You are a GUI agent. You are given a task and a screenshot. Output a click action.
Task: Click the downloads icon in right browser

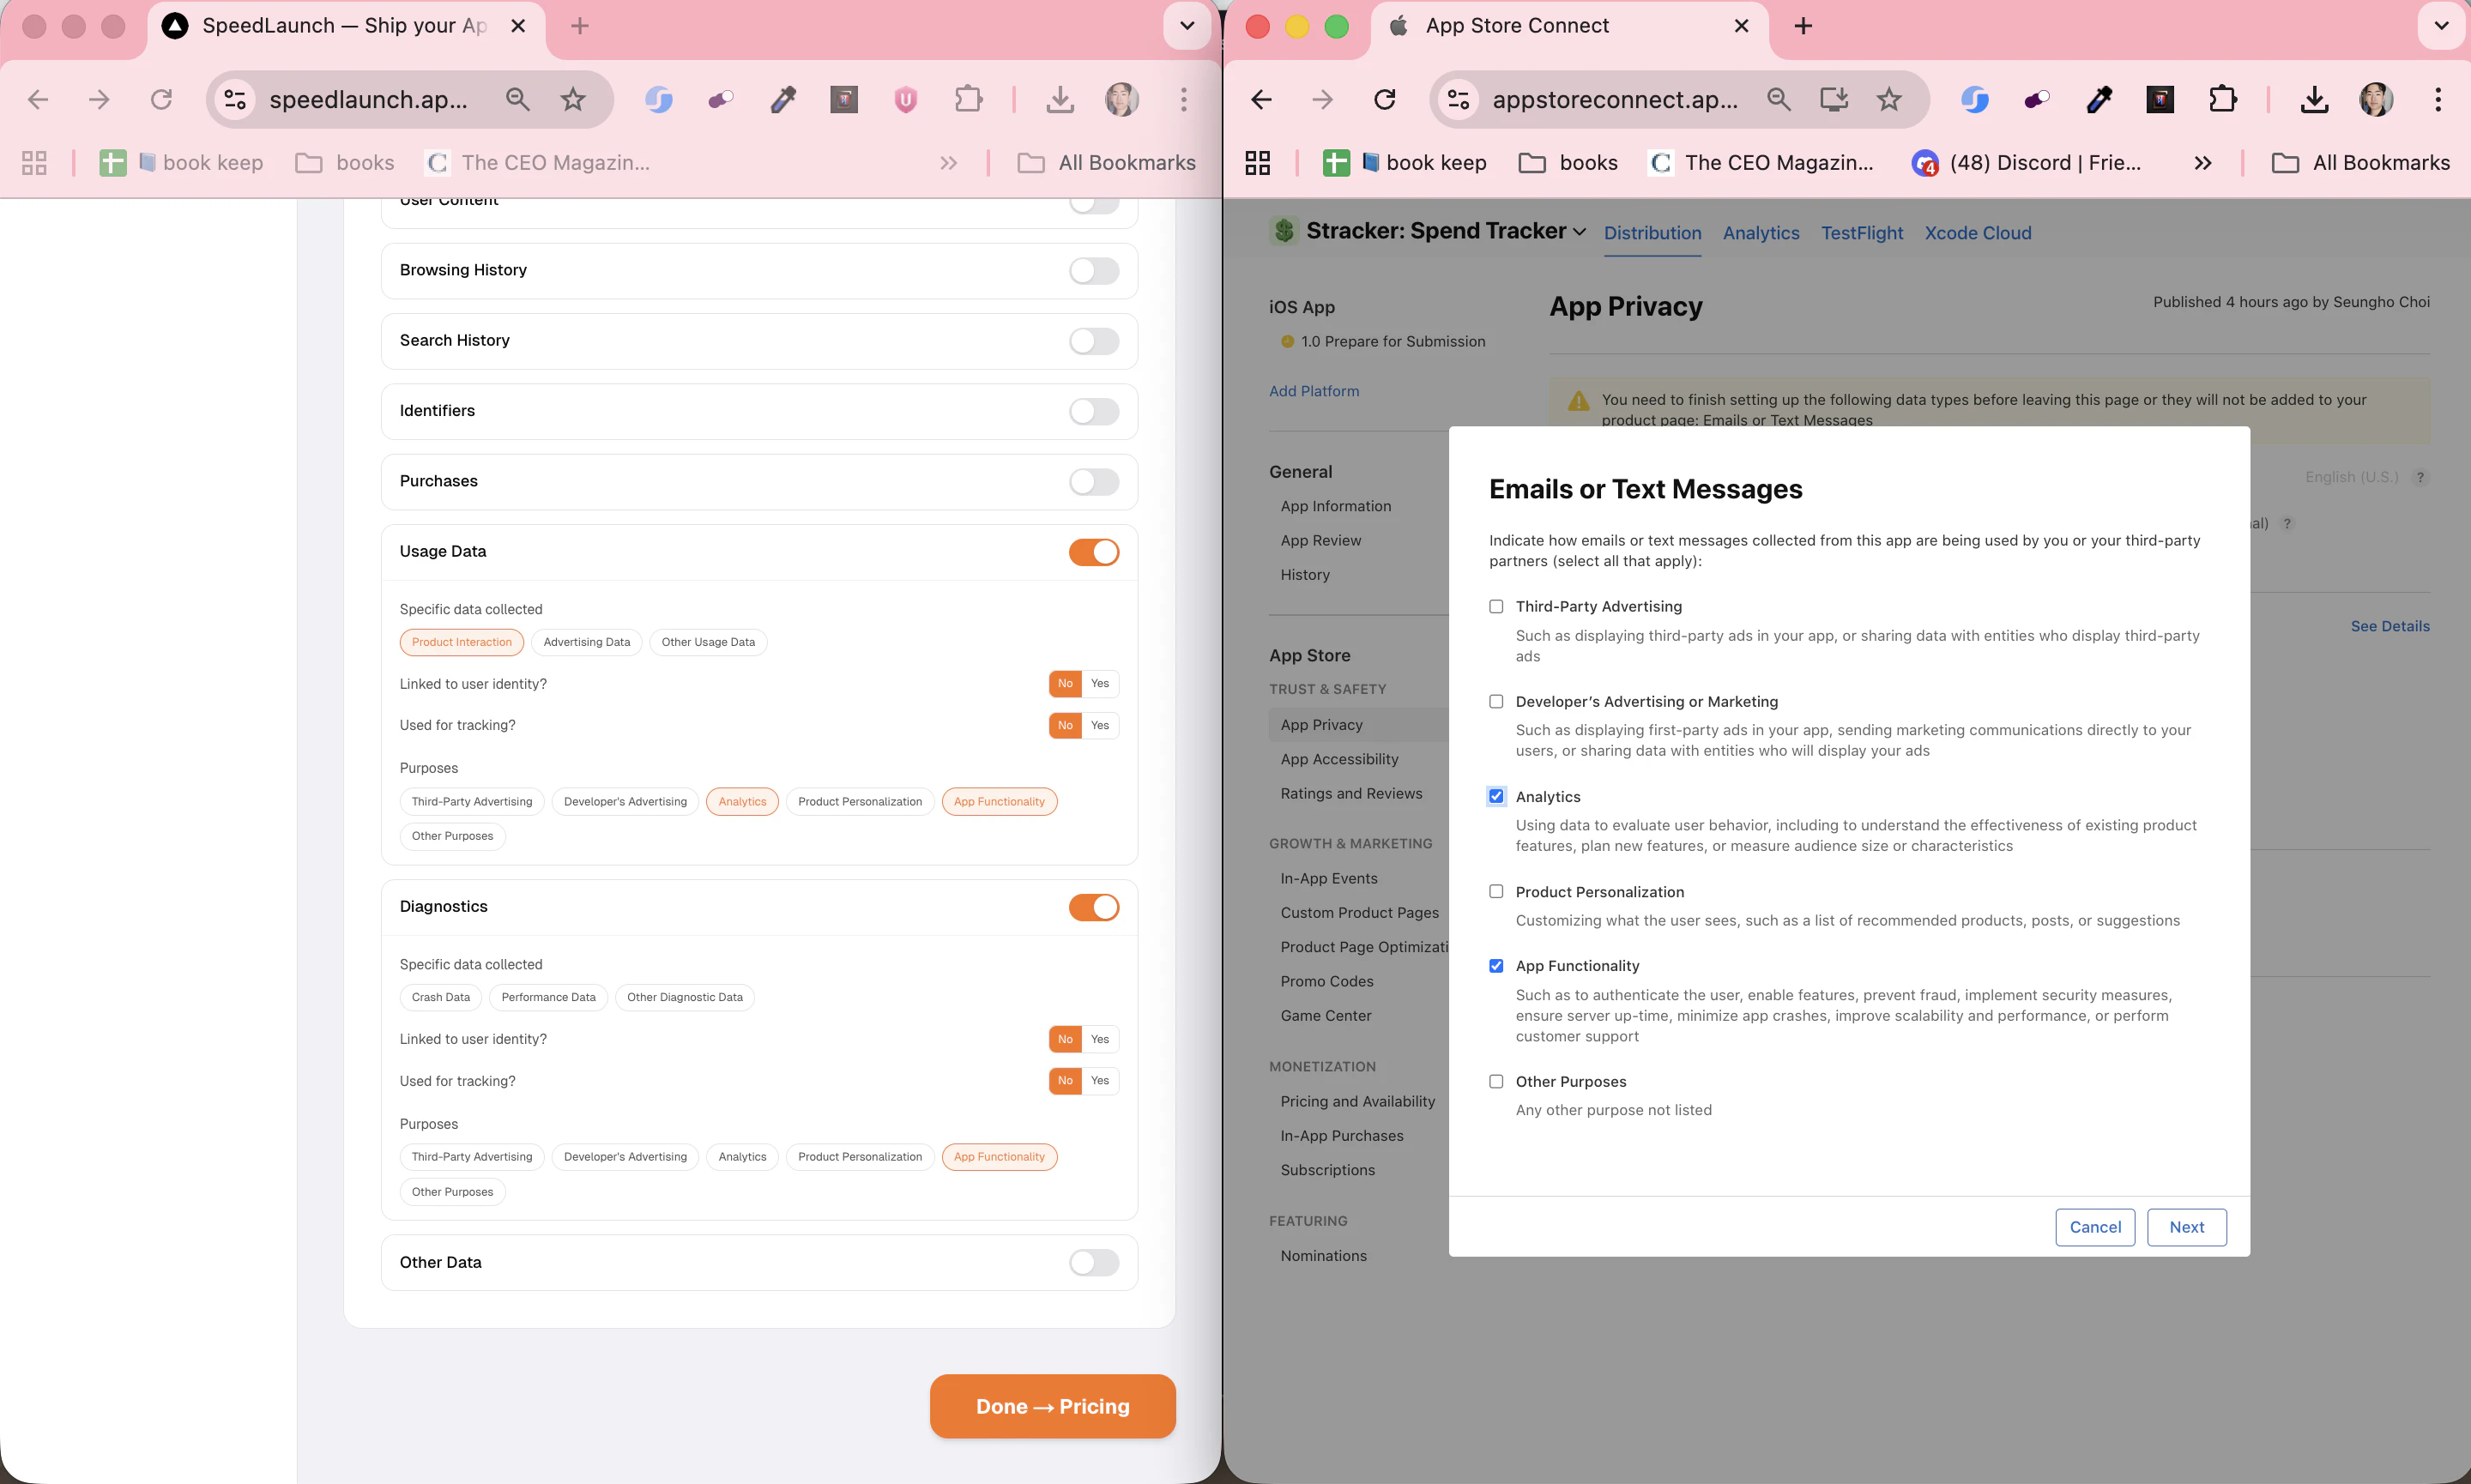point(2314,99)
